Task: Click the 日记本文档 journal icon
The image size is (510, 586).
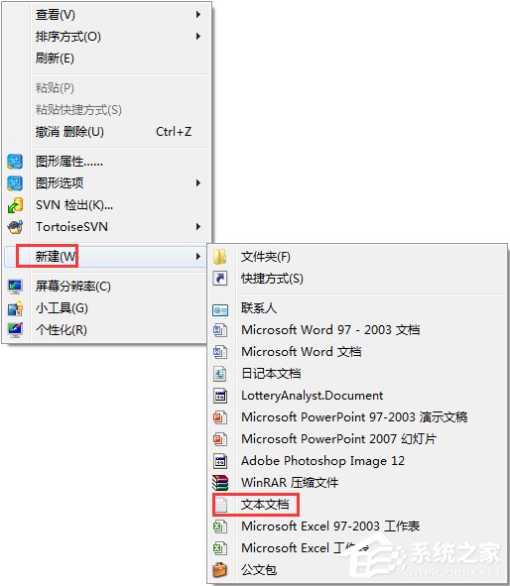Action: pos(220,374)
